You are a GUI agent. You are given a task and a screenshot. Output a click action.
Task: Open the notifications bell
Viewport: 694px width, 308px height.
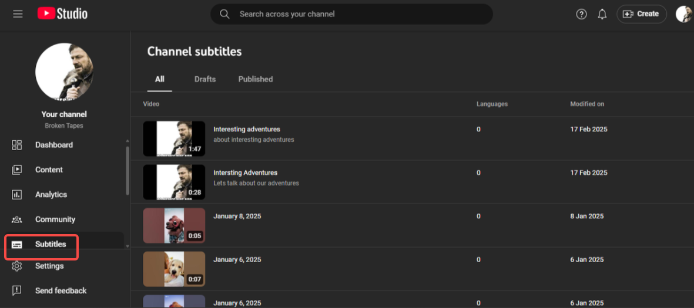click(602, 14)
